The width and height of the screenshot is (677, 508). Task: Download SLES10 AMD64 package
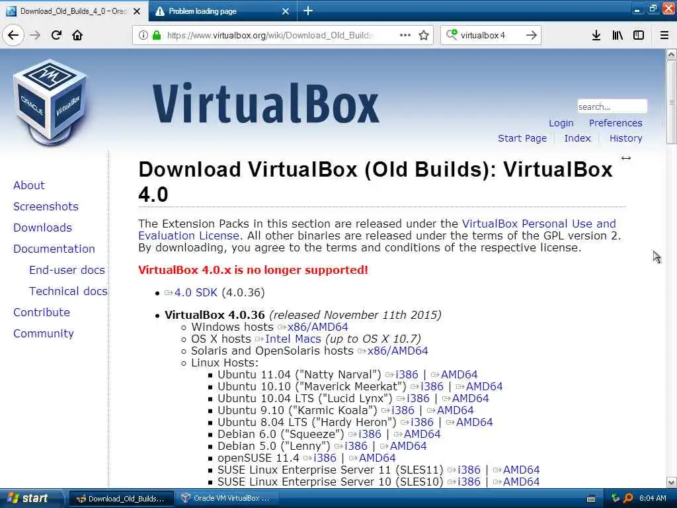[521, 482]
